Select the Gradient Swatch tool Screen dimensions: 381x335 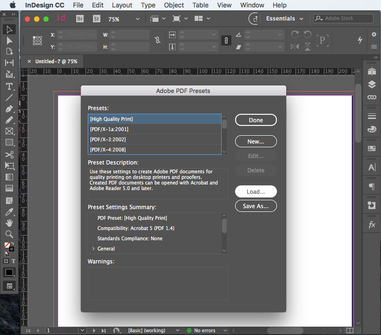tap(9, 177)
